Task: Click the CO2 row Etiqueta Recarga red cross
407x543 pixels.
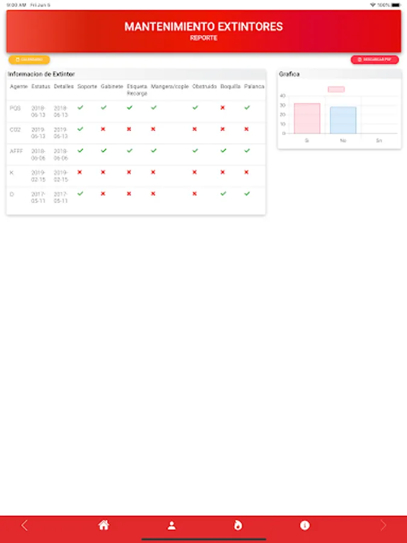Action: pyautogui.click(x=129, y=129)
